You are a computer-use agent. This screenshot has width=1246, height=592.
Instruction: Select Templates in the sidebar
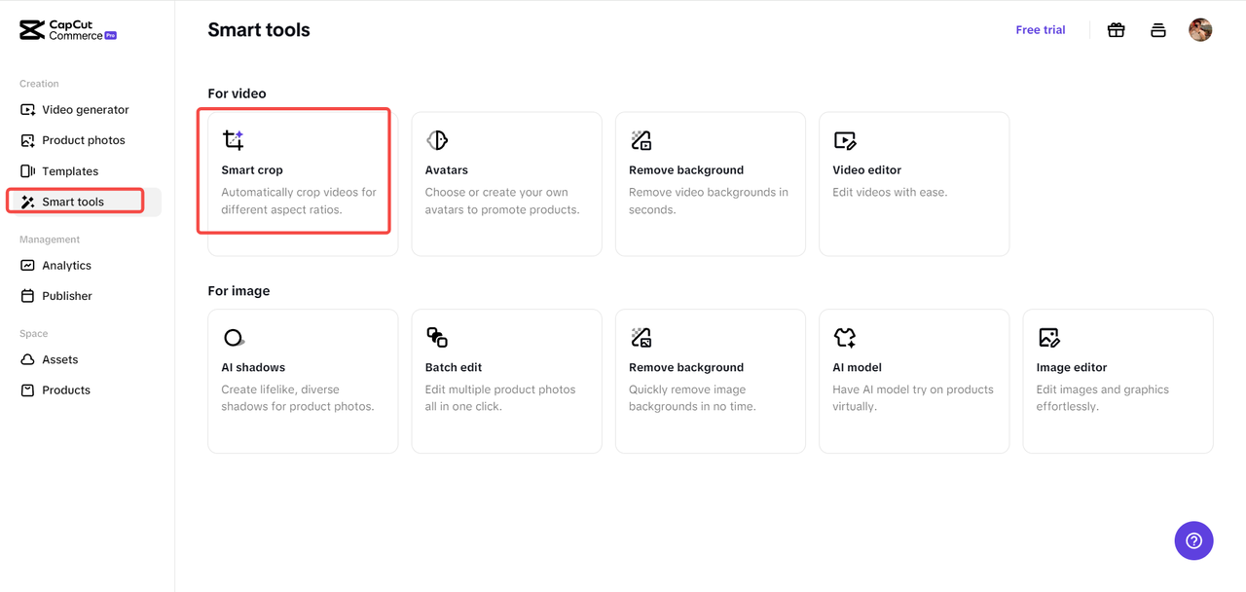70,171
